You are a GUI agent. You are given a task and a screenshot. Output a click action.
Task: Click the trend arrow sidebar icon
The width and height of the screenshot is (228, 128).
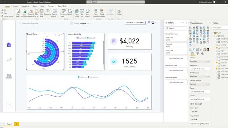[x=9, y=60]
